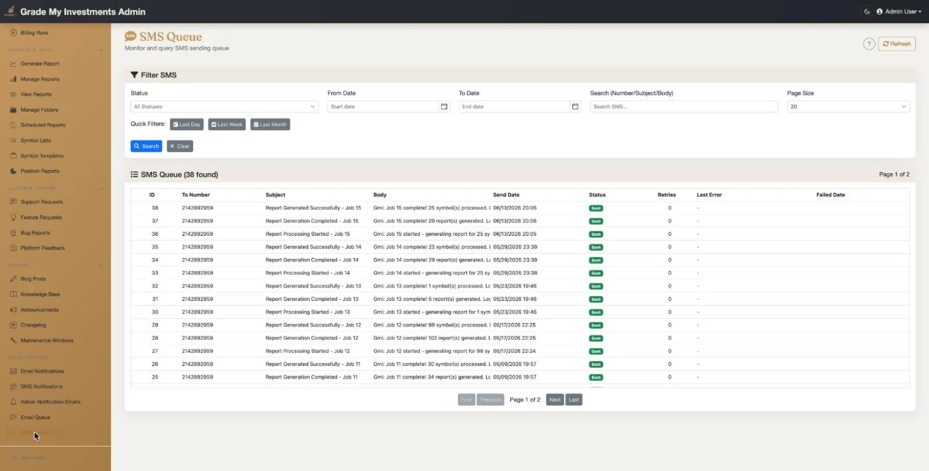929x471 pixels.
Task: Click the To Date calendar icon
Action: point(575,107)
